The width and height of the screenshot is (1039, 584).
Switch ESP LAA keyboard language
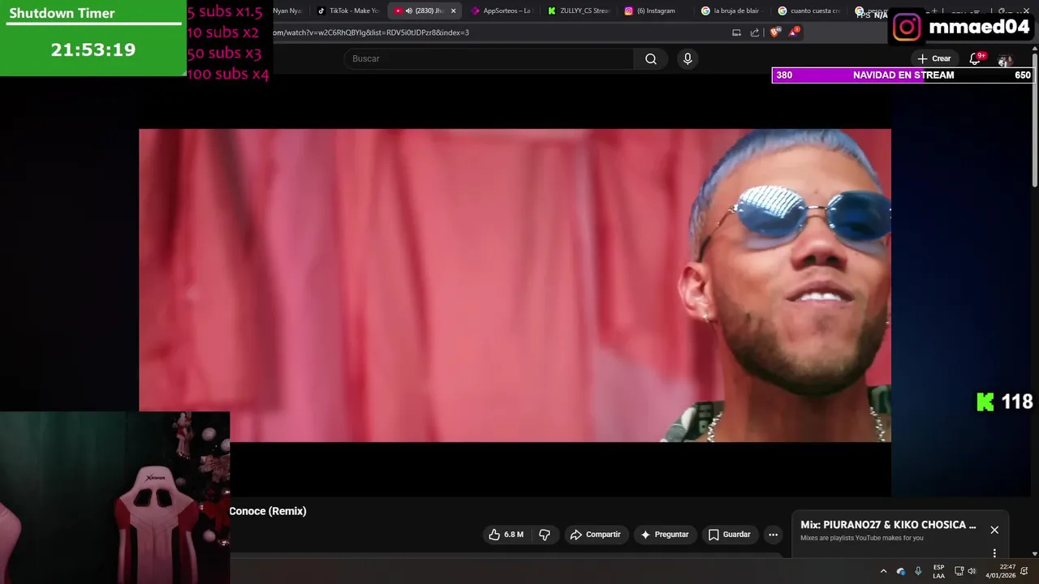[938, 571]
